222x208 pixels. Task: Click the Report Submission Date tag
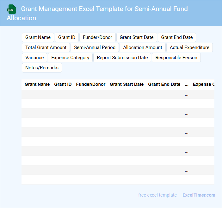point(122,58)
